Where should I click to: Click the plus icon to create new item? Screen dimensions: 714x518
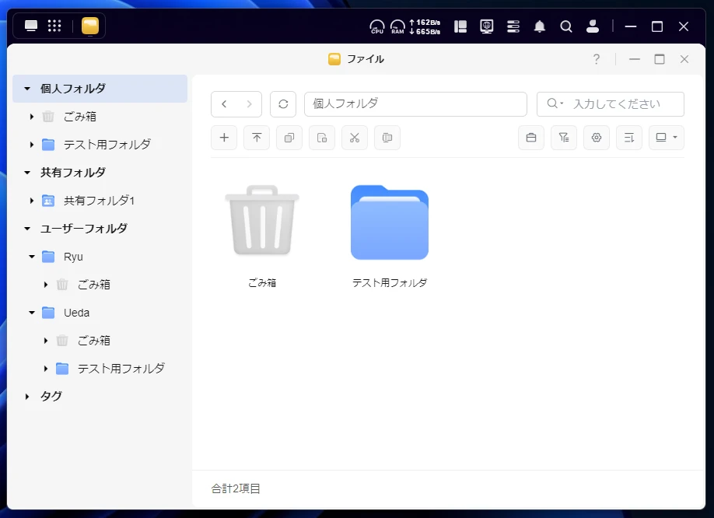coord(224,138)
